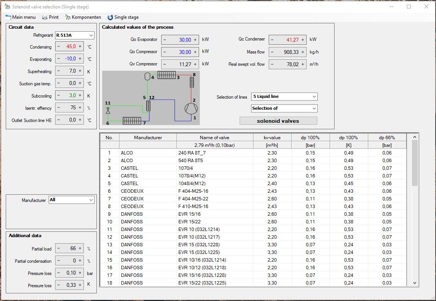Decrease Pressure loss in K with minus

(59, 285)
